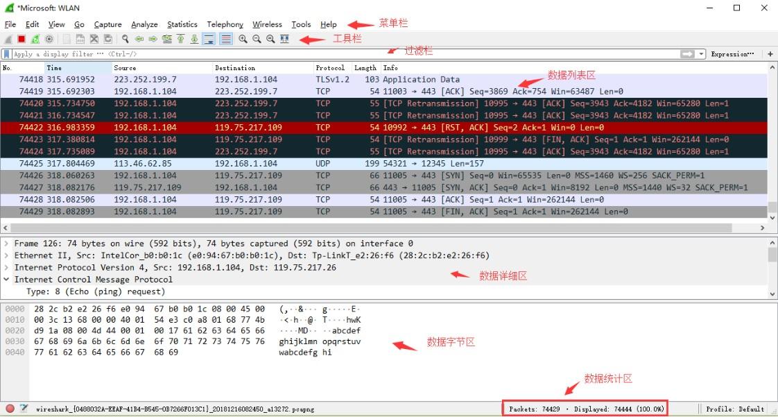Open the Go menu
Screen dimensions: 778x417
click(79, 24)
